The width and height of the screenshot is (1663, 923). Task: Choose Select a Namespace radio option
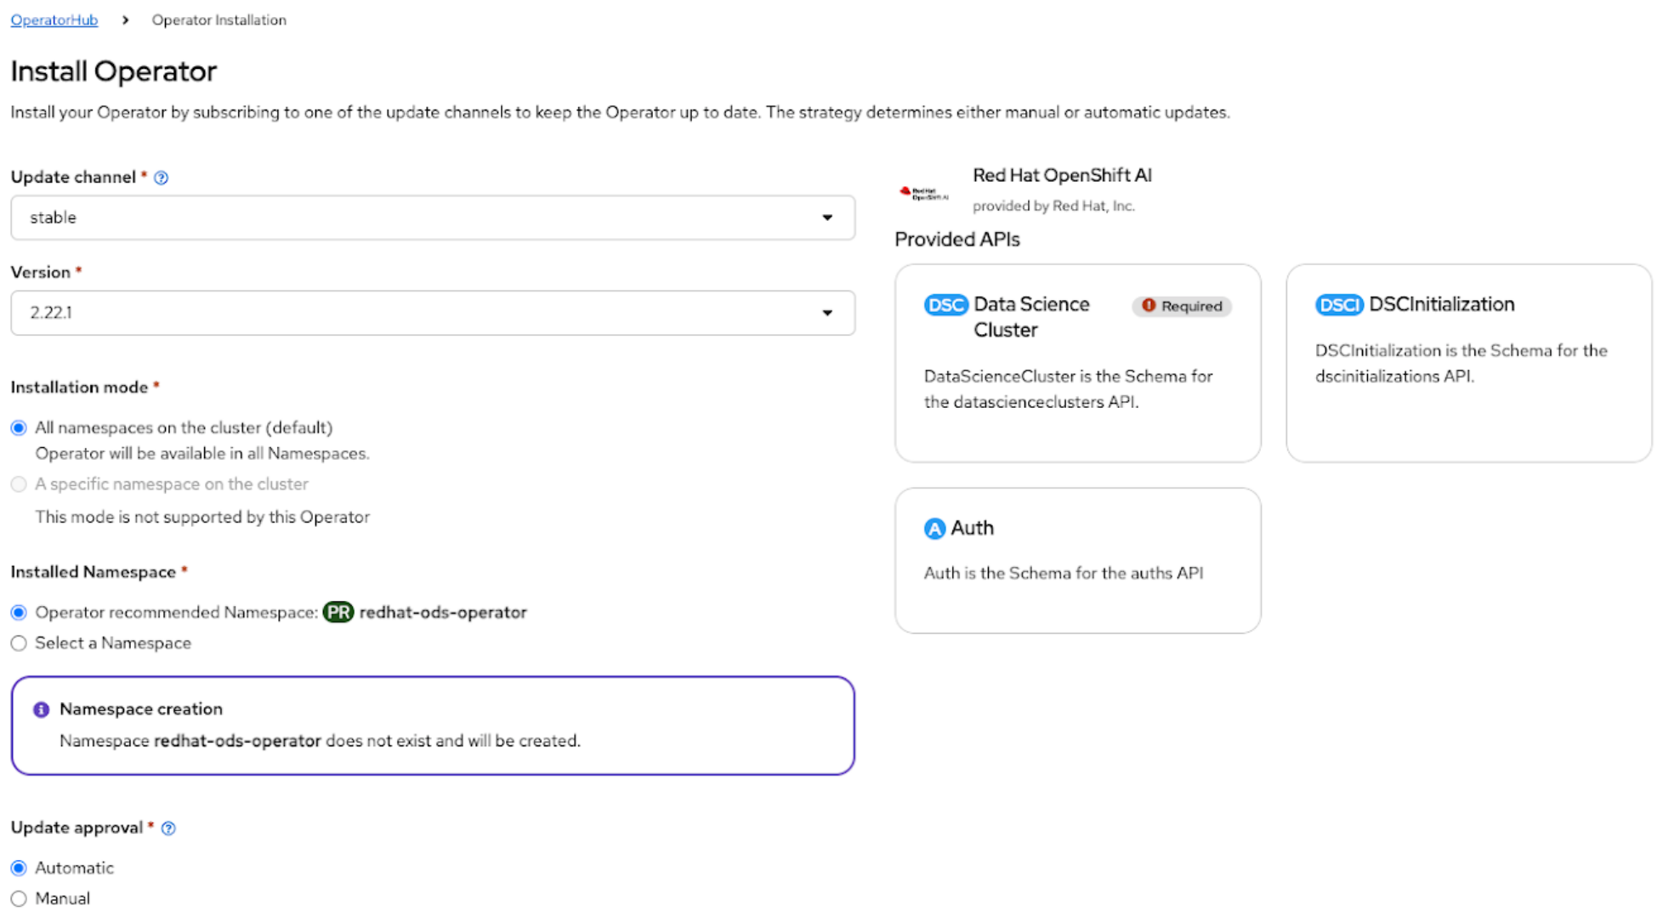coord(19,643)
